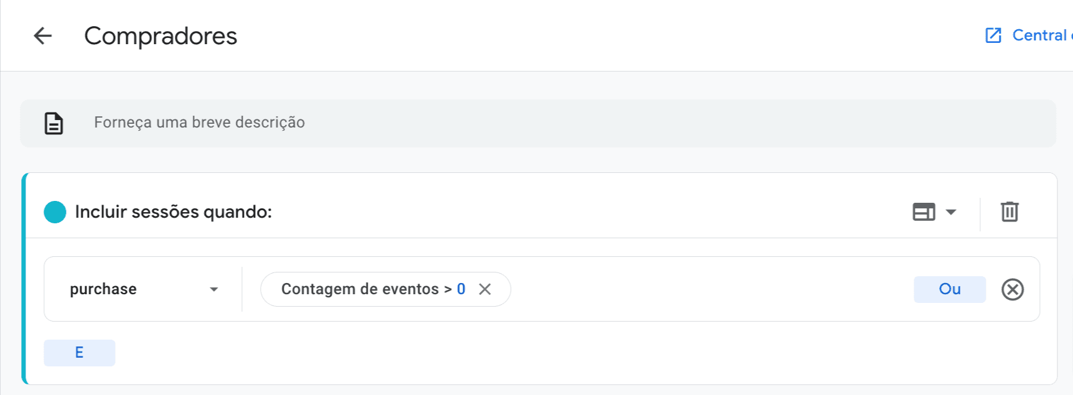1073x395 pixels.
Task: Add an AND condition using the E button
Action: click(79, 352)
